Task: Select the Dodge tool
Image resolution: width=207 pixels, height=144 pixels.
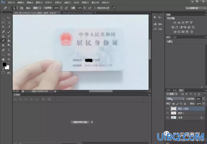Action: click(x=9, y=45)
